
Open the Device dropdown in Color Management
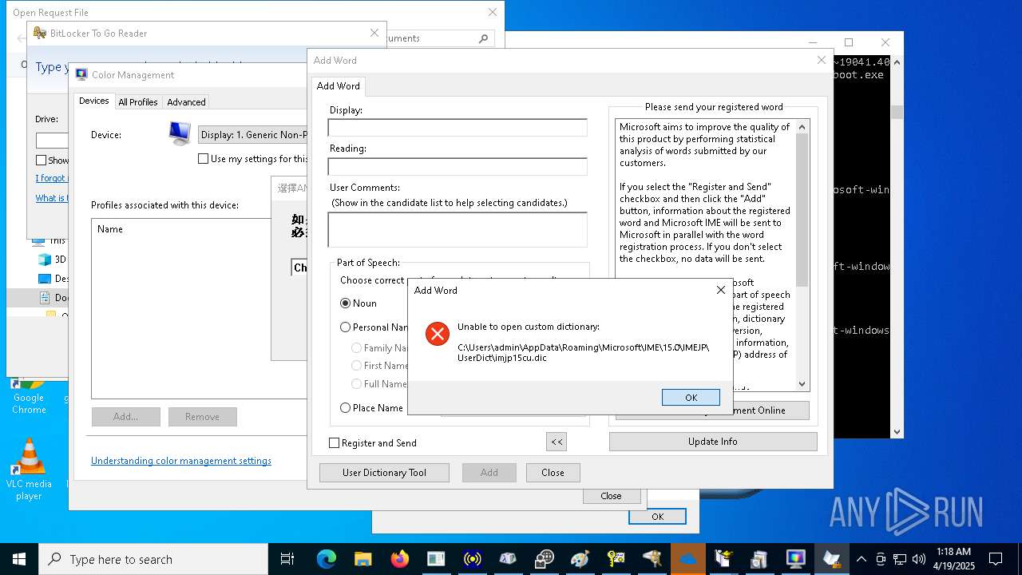tap(252, 135)
